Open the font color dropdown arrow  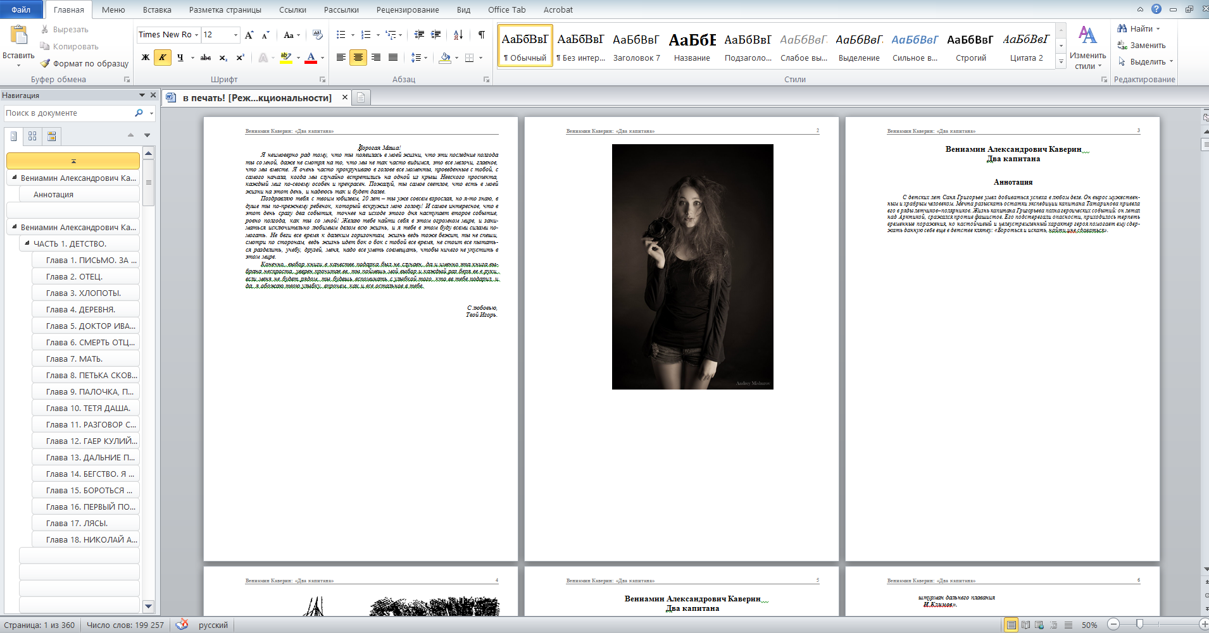[322, 58]
